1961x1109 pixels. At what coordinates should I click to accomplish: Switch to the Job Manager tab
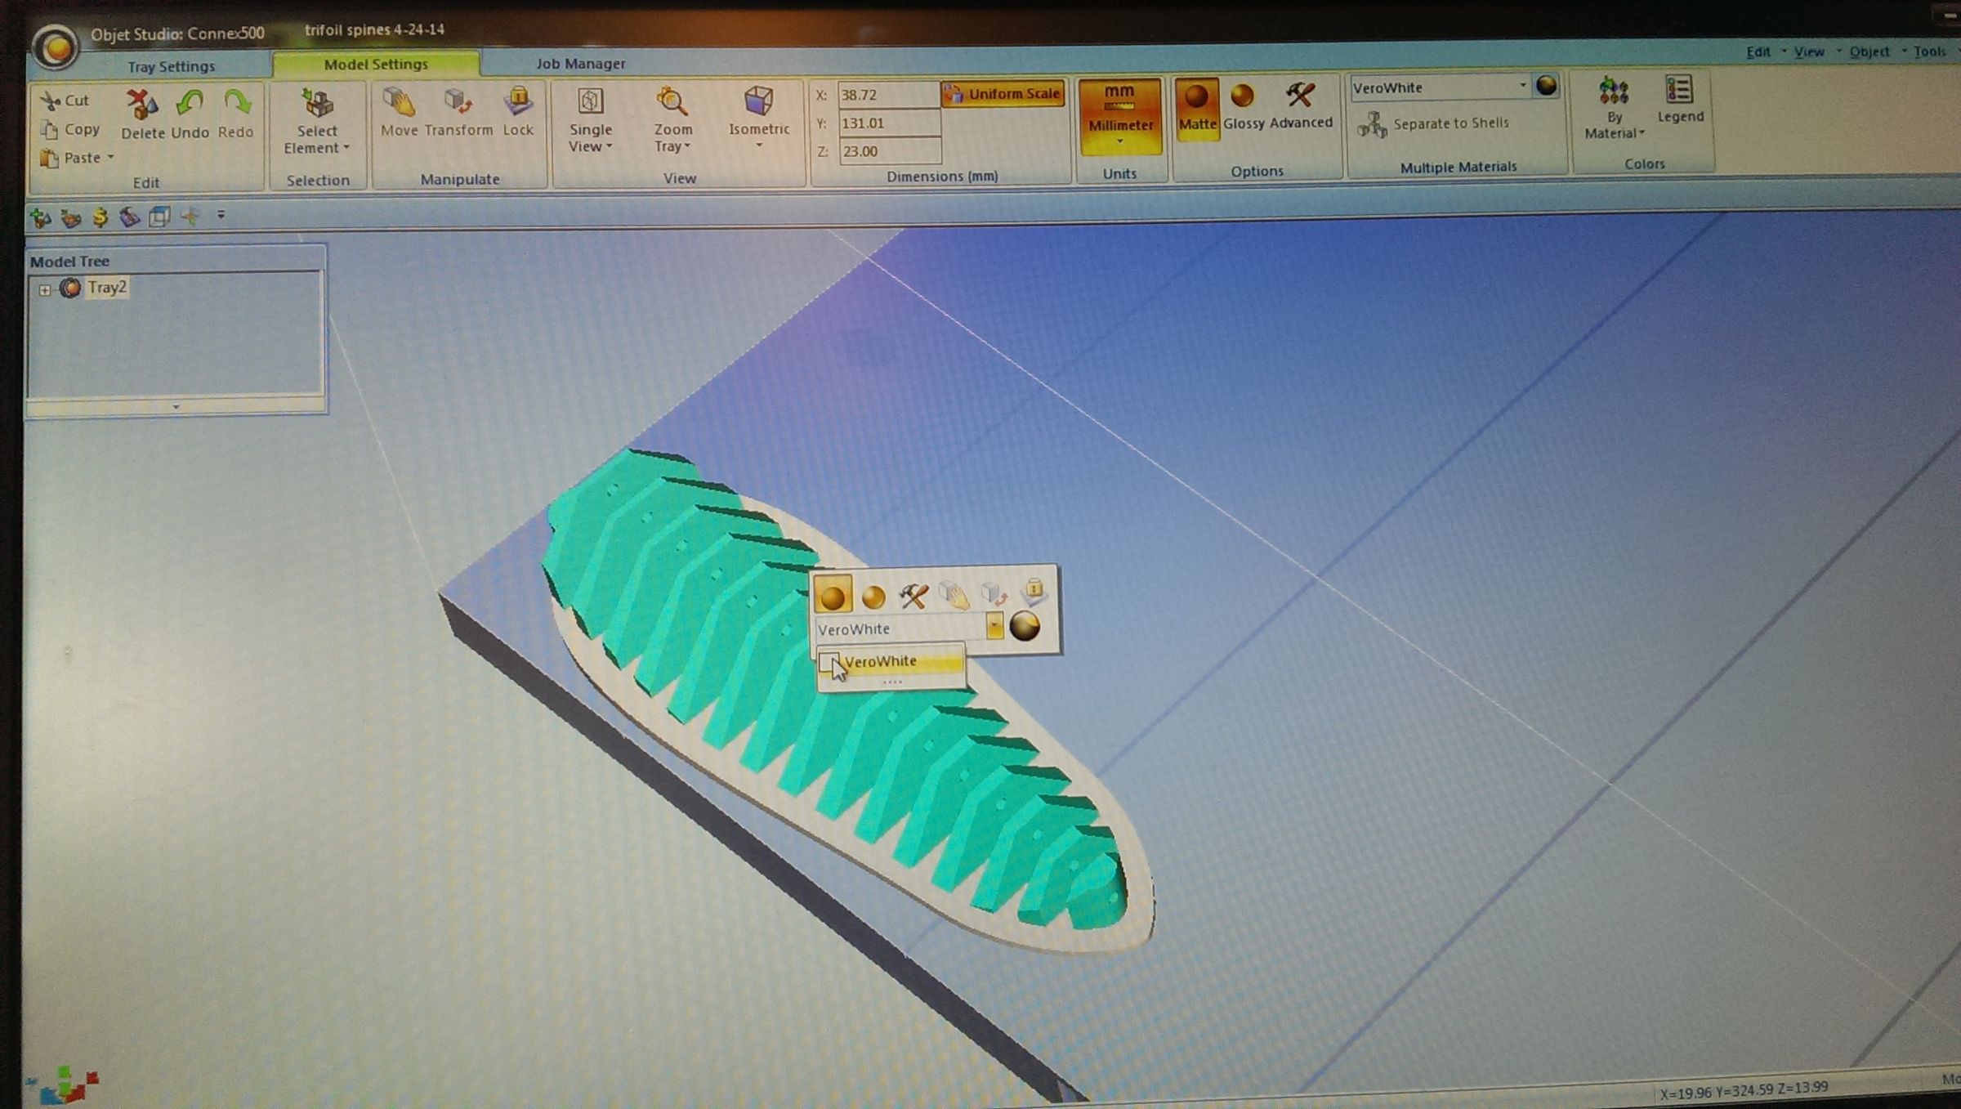coord(580,63)
